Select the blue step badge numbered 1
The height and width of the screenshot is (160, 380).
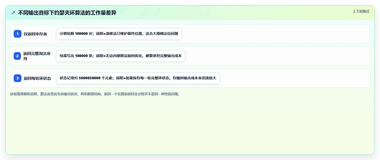tap(18, 34)
